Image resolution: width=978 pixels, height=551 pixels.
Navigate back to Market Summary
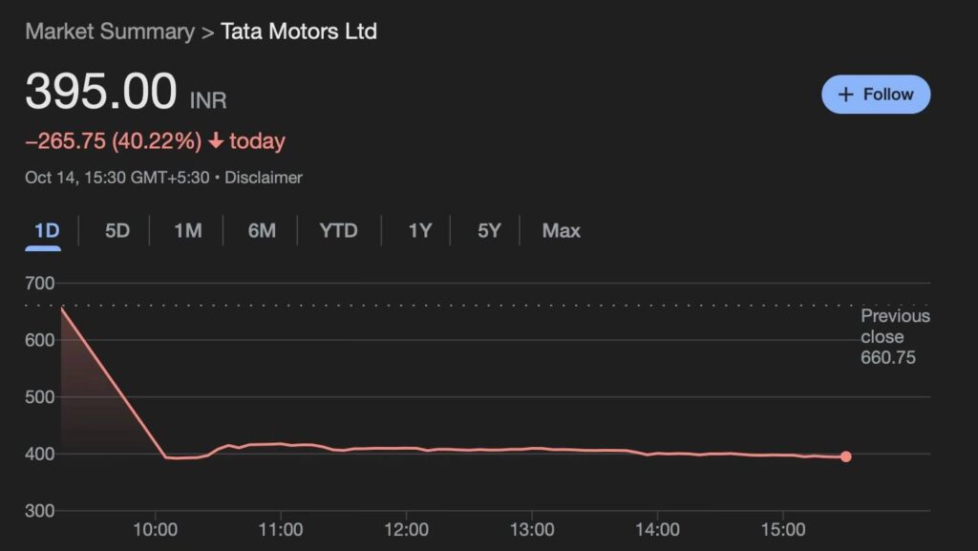point(108,32)
